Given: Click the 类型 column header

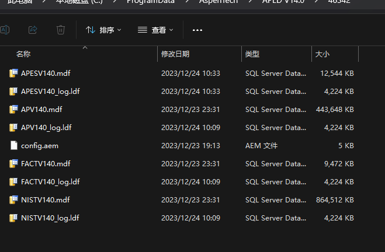Looking at the screenshot, I should 252,54.
